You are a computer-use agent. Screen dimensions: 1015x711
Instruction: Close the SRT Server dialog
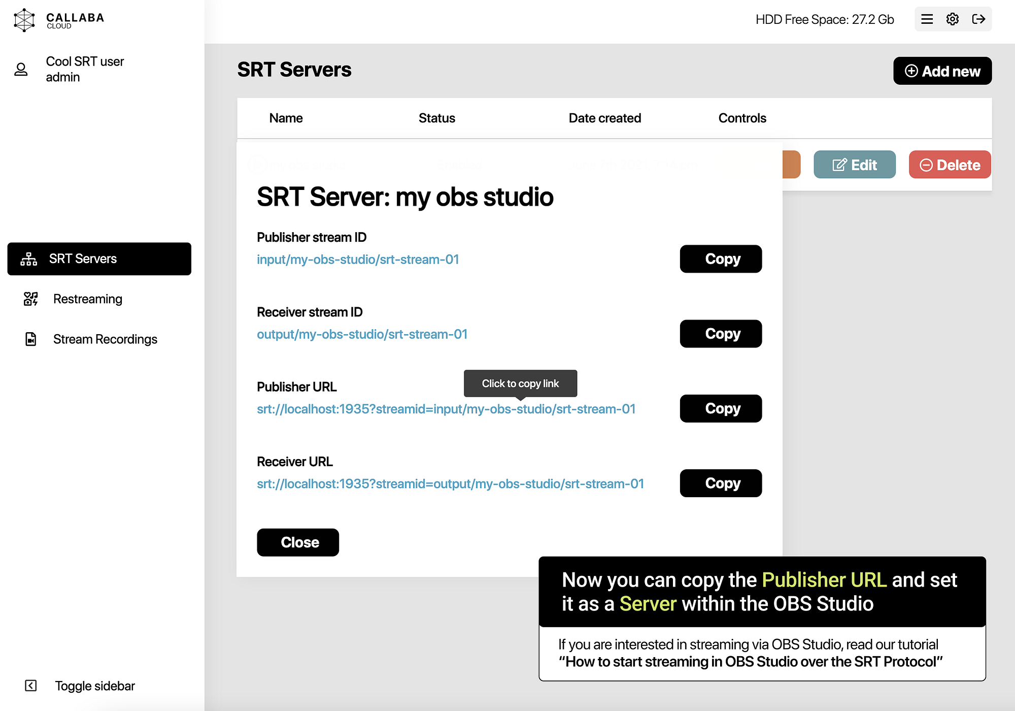(x=298, y=542)
